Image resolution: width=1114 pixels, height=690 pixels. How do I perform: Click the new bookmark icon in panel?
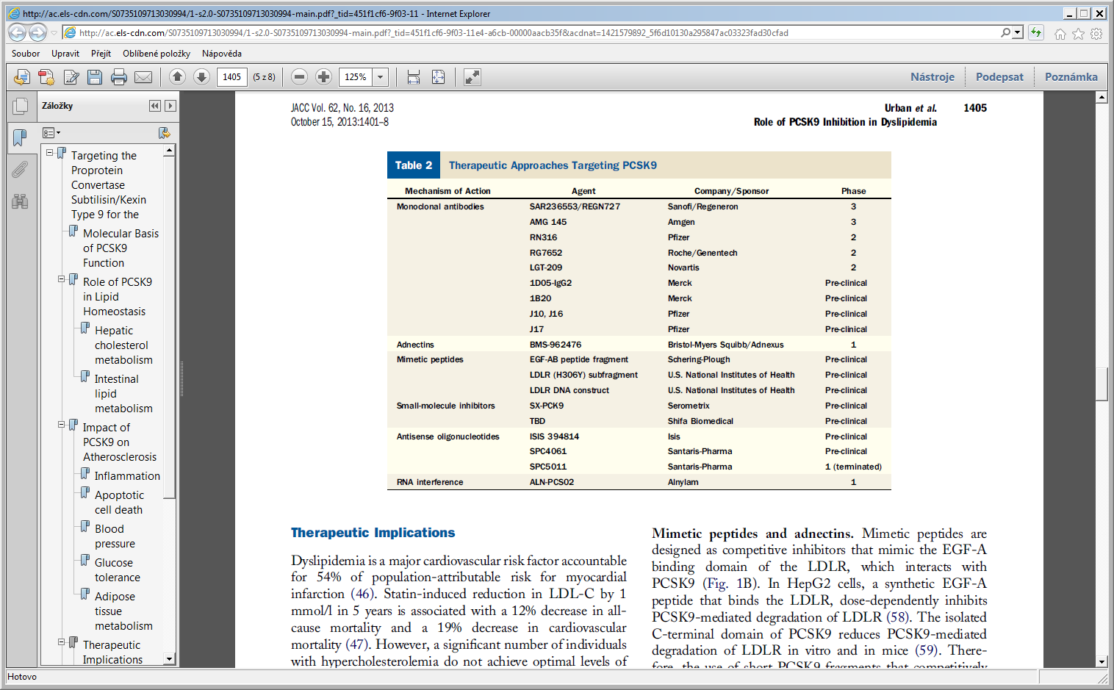point(165,133)
